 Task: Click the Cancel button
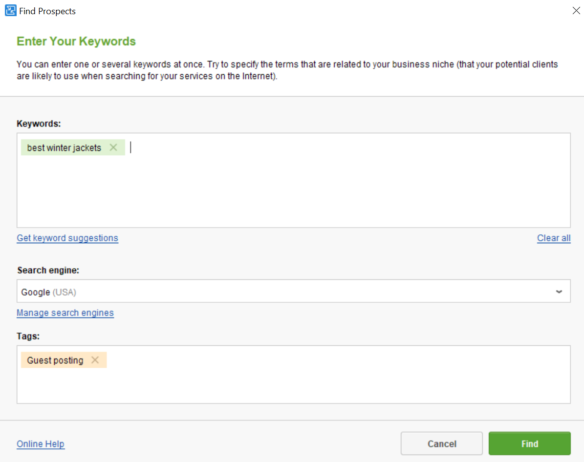442,443
